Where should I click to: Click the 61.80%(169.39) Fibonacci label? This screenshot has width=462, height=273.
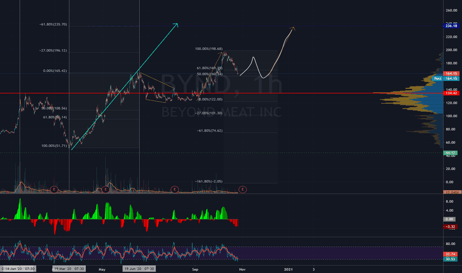pos(210,68)
